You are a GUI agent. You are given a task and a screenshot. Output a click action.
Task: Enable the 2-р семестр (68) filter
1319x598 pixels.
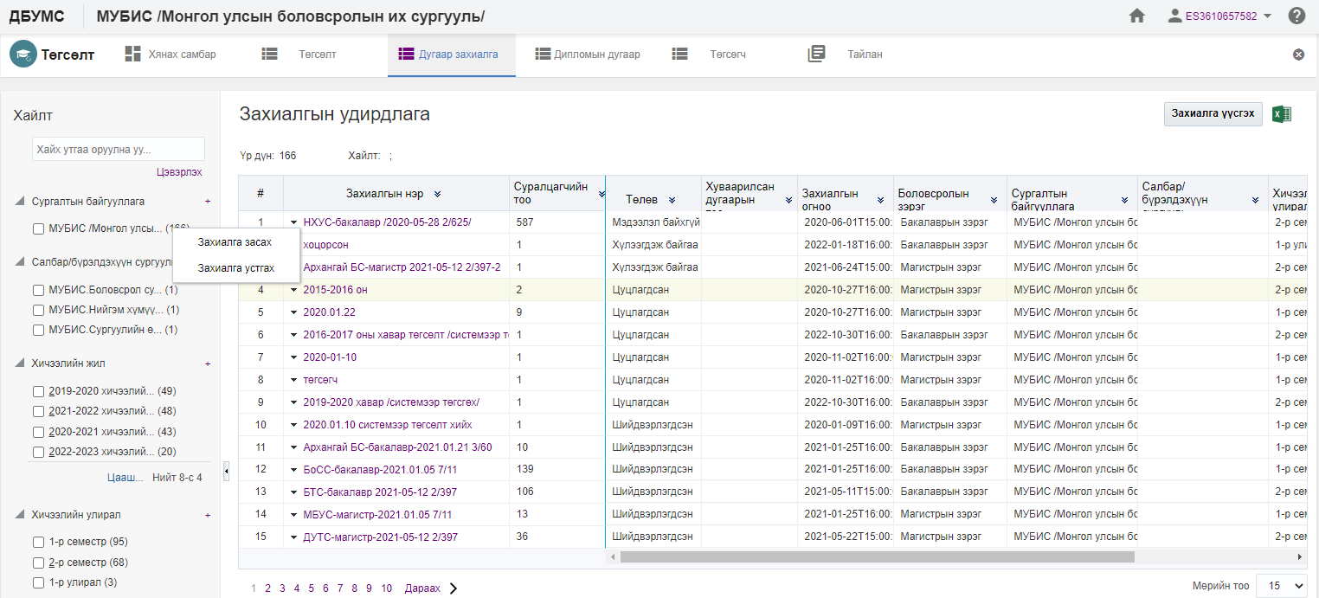click(38, 563)
